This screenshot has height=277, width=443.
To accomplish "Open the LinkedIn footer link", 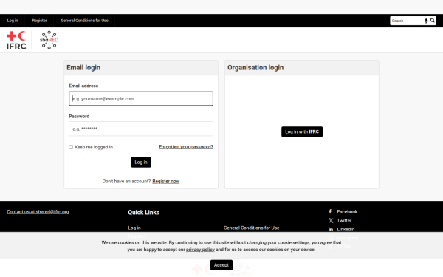I will point(346,229).
